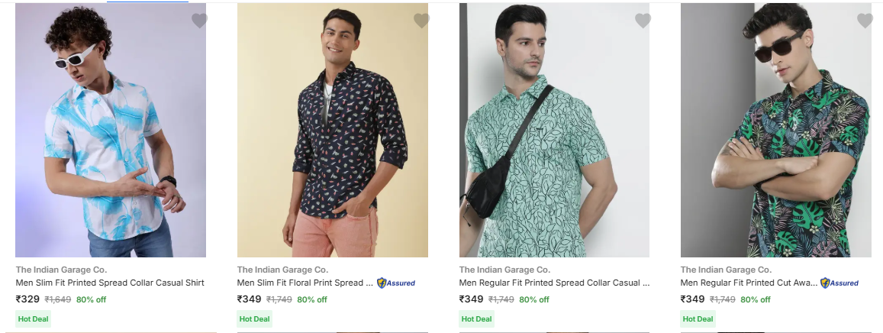
Task: Click 'Men Regular Fit Printed Spread Collar Casual' title
Action: click(554, 283)
